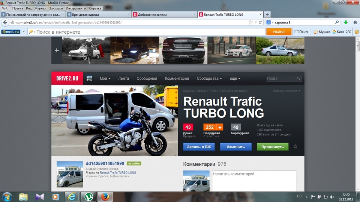The height and width of the screenshot is (202, 360).
Task: Close the Брендовая одежда tab
Action: (129, 15)
